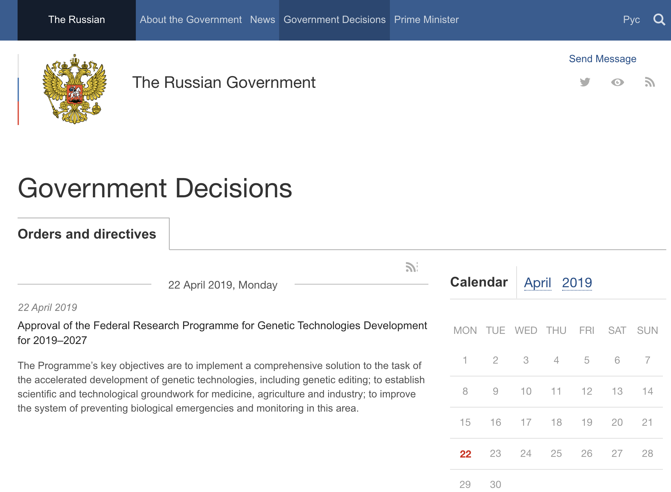671x492 pixels.
Task: Click the Send Message link
Action: pyautogui.click(x=602, y=59)
